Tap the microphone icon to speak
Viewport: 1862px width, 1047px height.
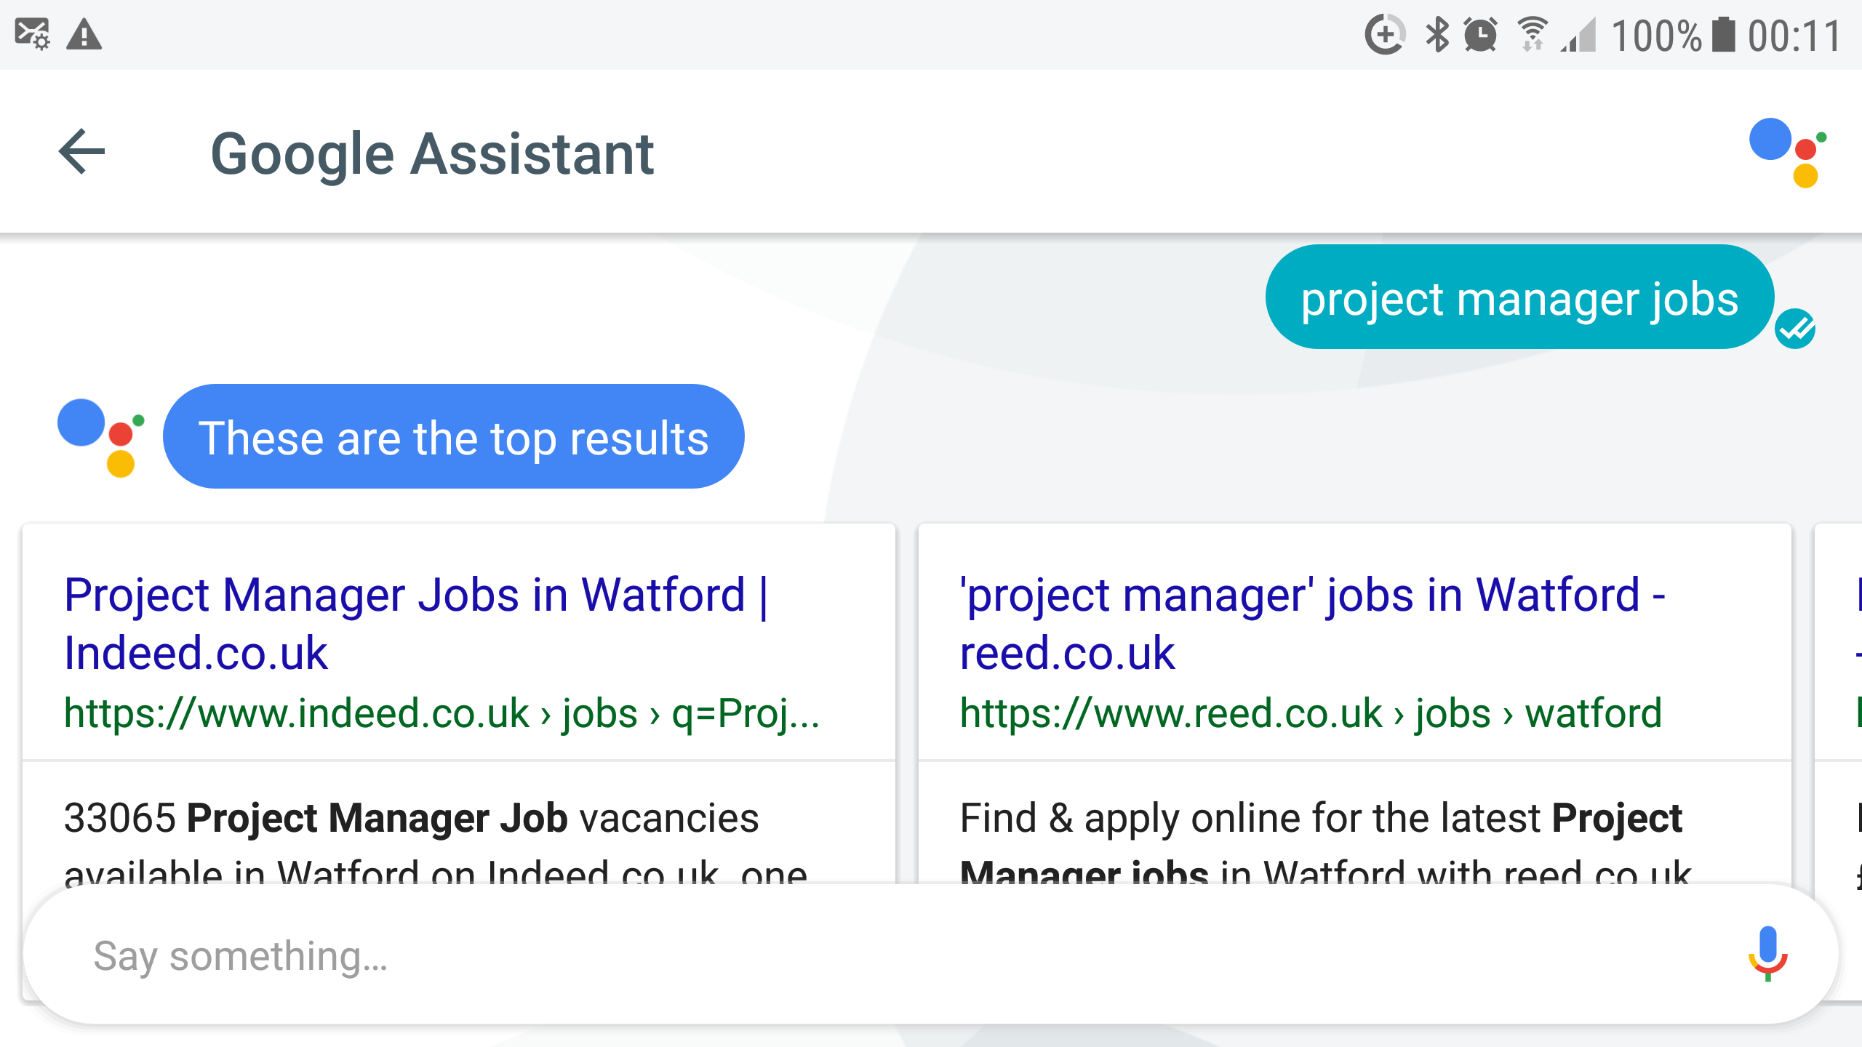pyautogui.click(x=1767, y=954)
